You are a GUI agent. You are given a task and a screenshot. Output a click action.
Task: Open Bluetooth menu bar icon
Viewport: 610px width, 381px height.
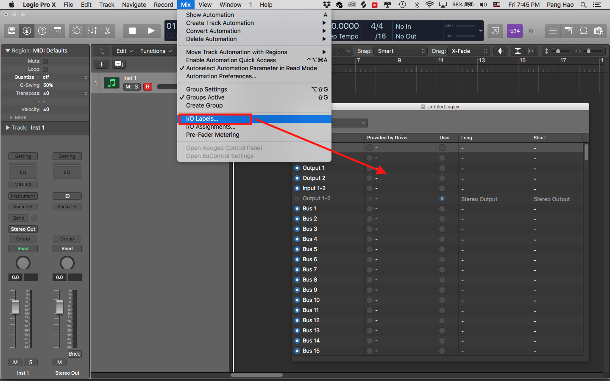point(417,5)
